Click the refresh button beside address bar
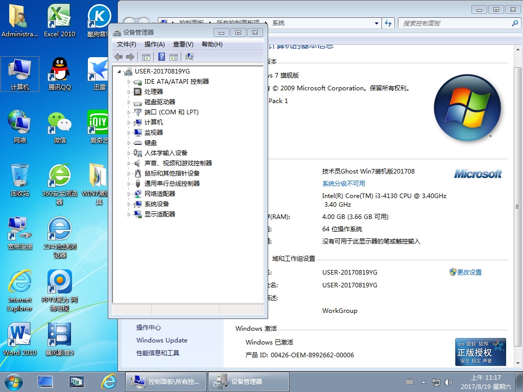The height and width of the screenshot is (392, 523). click(388, 23)
